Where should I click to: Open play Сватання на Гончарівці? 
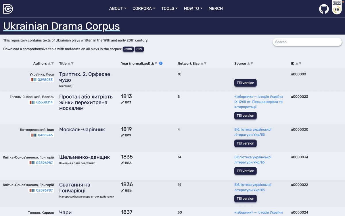(x=75, y=188)
